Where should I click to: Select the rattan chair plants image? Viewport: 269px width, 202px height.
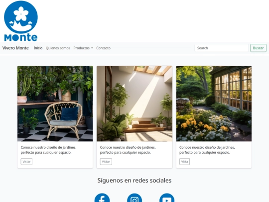pos(55,104)
